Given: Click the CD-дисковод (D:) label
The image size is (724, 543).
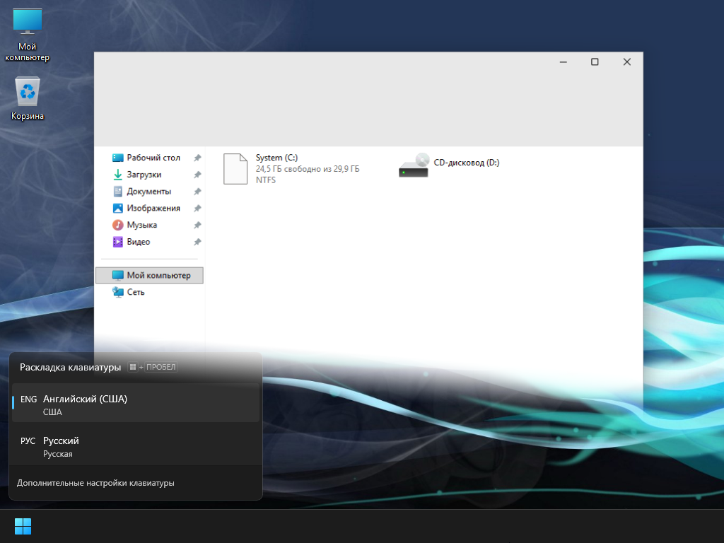Looking at the screenshot, I should coord(467,163).
